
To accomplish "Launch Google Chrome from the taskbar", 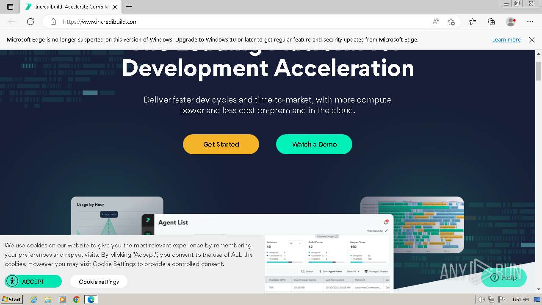I will pyautogui.click(x=77, y=299).
